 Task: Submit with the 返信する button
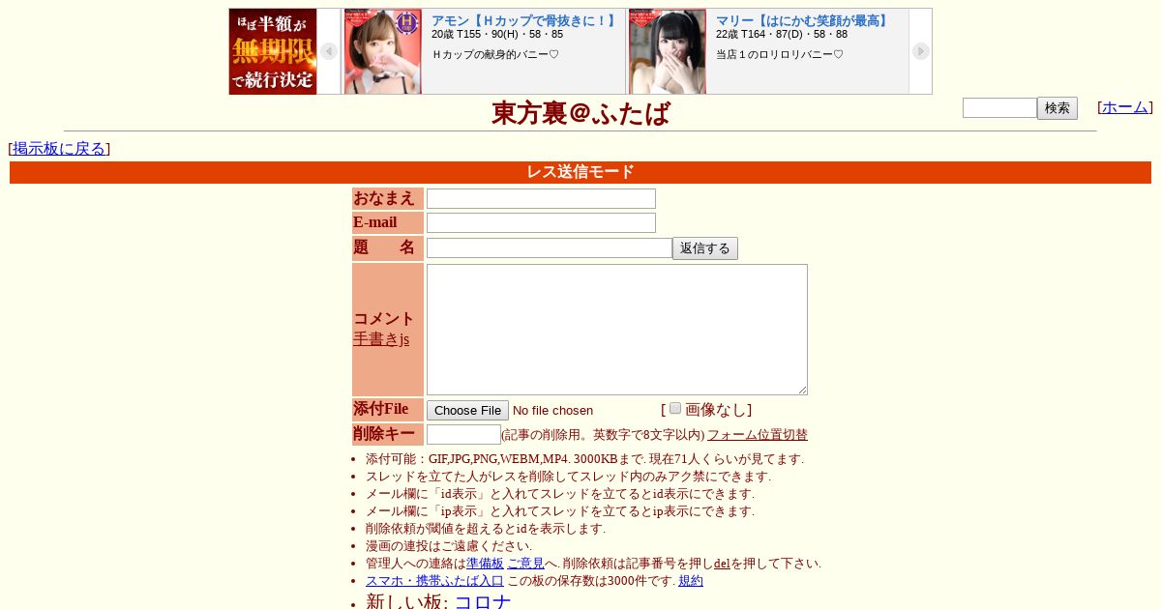click(x=705, y=248)
